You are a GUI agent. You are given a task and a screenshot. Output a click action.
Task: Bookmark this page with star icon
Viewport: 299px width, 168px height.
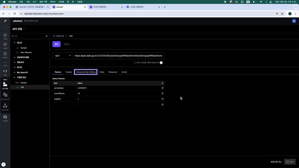click(282, 13)
